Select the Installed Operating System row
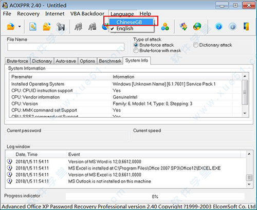 click(125, 84)
